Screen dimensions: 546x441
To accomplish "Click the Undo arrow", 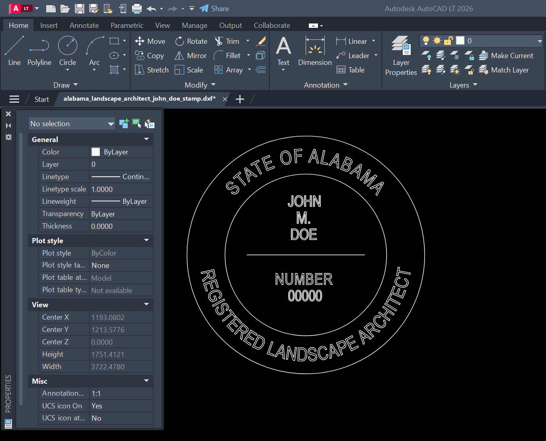I will click(151, 8).
